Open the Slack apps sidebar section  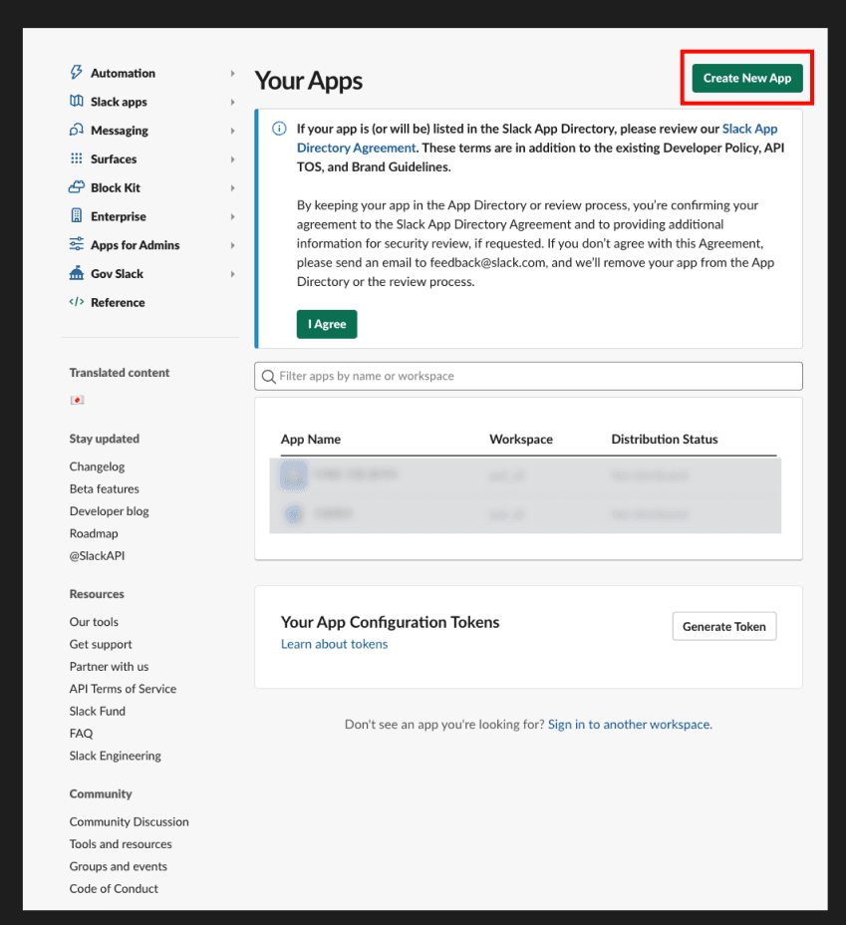coord(119,102)
